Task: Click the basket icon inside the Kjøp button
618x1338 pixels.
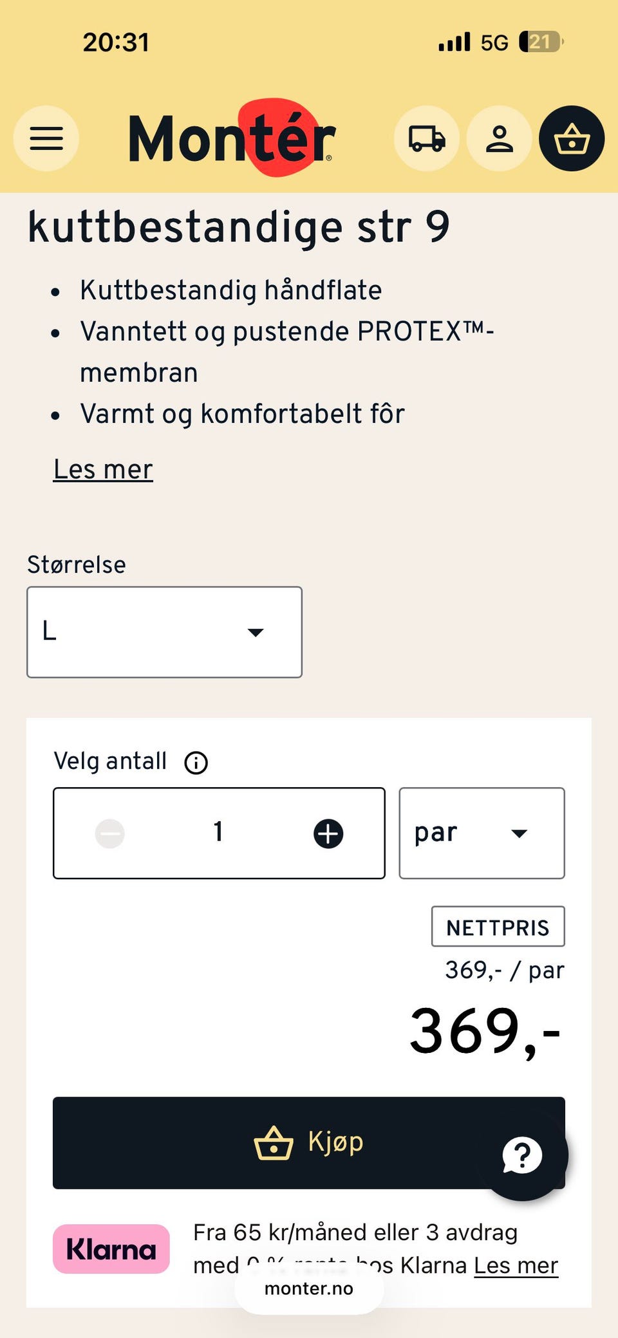Action: 272,1142
